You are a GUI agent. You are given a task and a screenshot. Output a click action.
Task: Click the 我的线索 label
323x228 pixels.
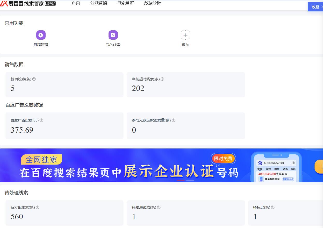click(113, 45)
